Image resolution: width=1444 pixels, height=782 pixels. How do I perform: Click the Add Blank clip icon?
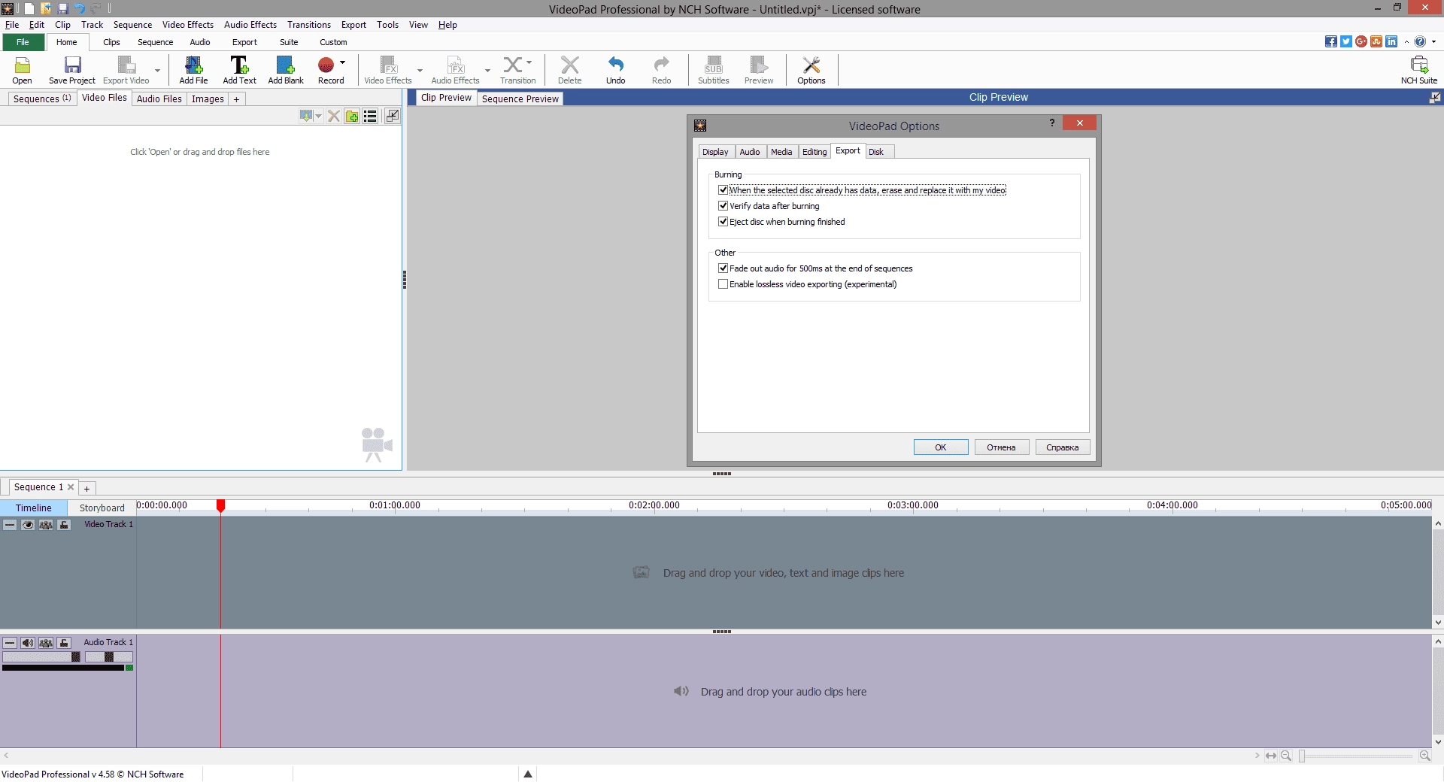[286, 65]
